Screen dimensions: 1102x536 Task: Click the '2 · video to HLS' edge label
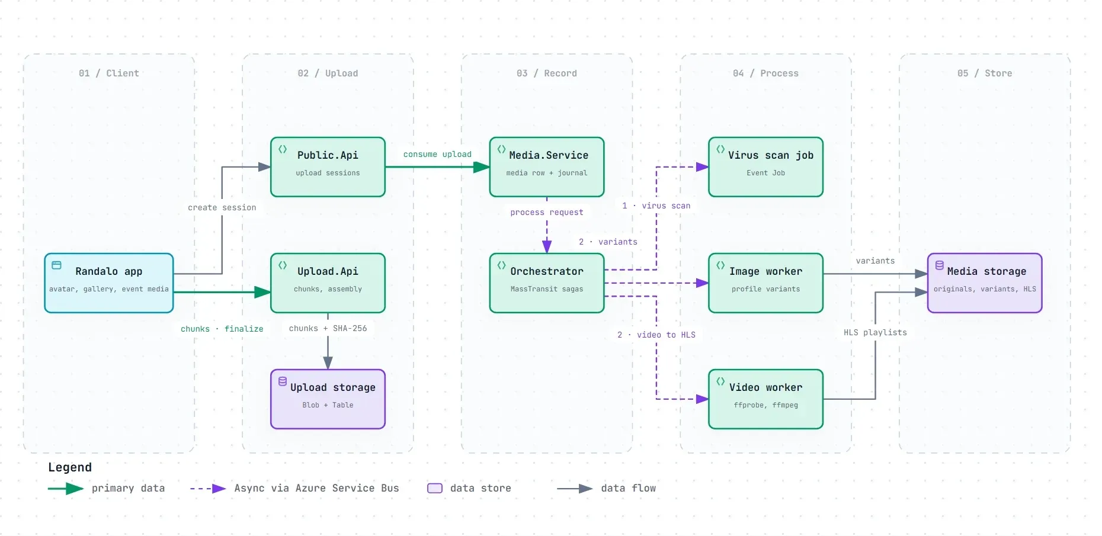click(x=656, y=335)
